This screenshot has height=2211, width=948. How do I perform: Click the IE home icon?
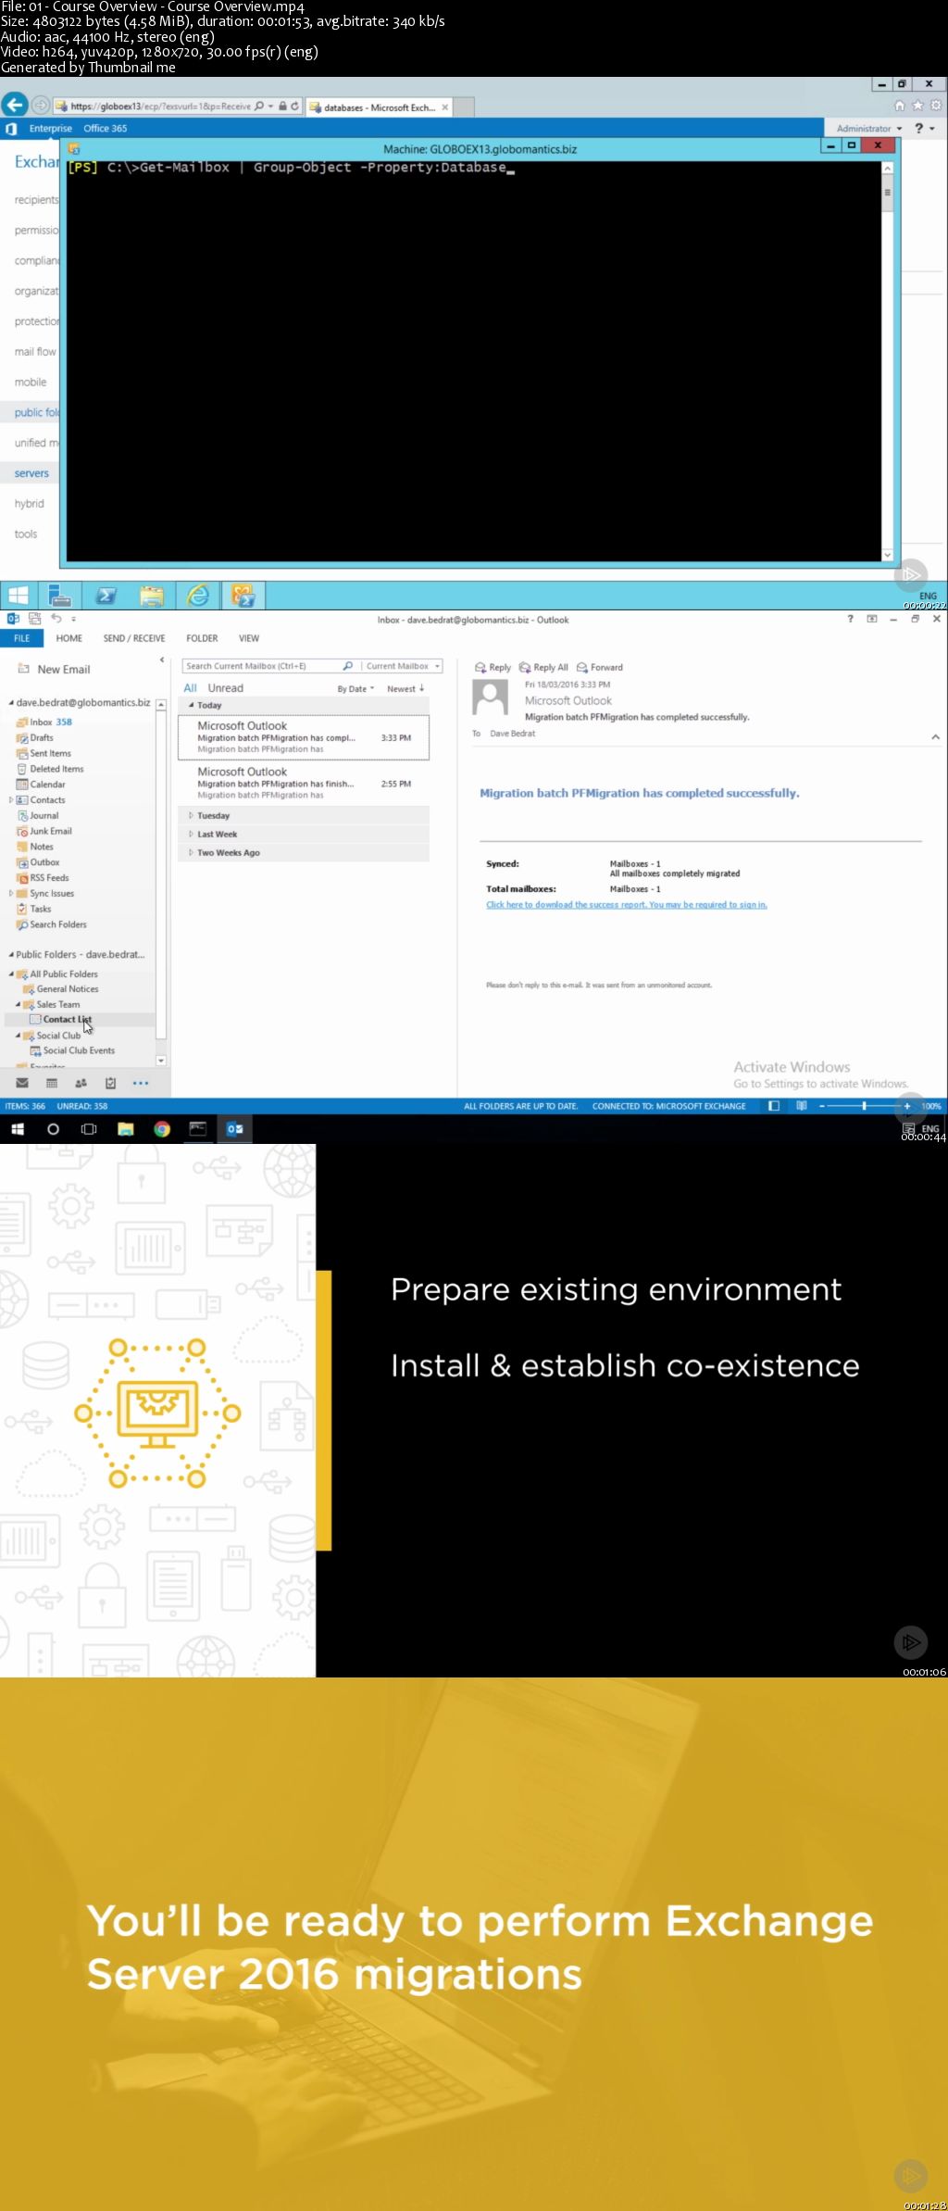[899, 106]
